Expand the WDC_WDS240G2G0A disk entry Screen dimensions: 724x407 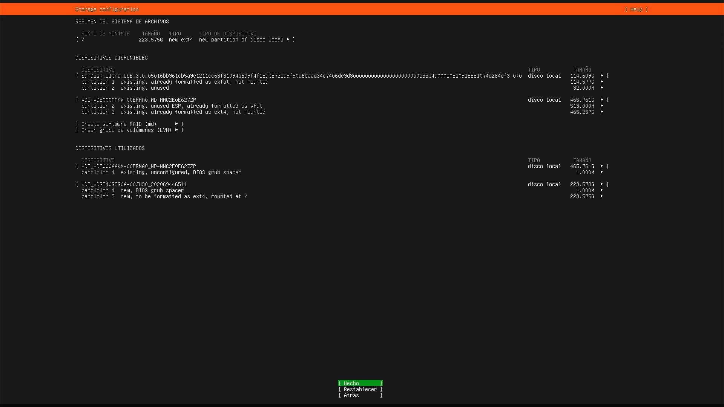pos(602,184)
